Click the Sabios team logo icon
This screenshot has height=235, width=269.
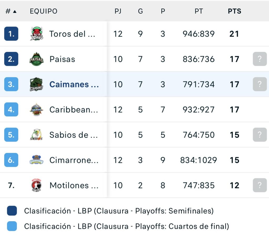[37, 135]
